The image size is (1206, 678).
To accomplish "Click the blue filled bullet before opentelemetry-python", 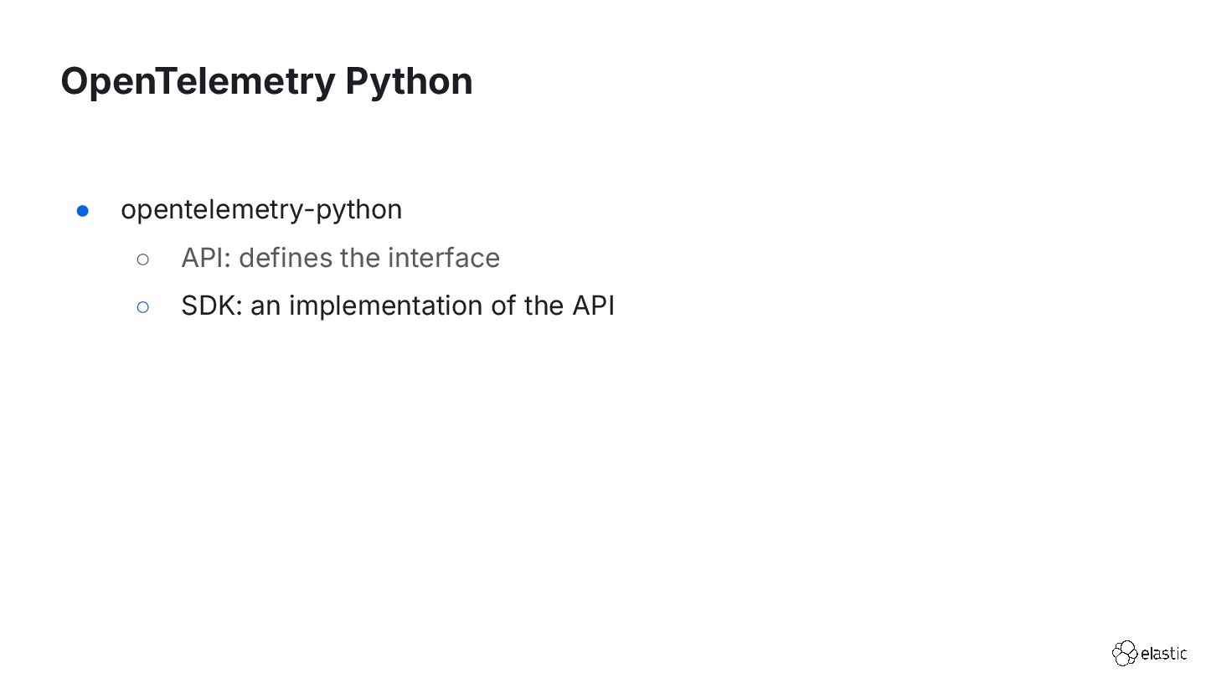I will pyautogui.click(x=82, y=211).
